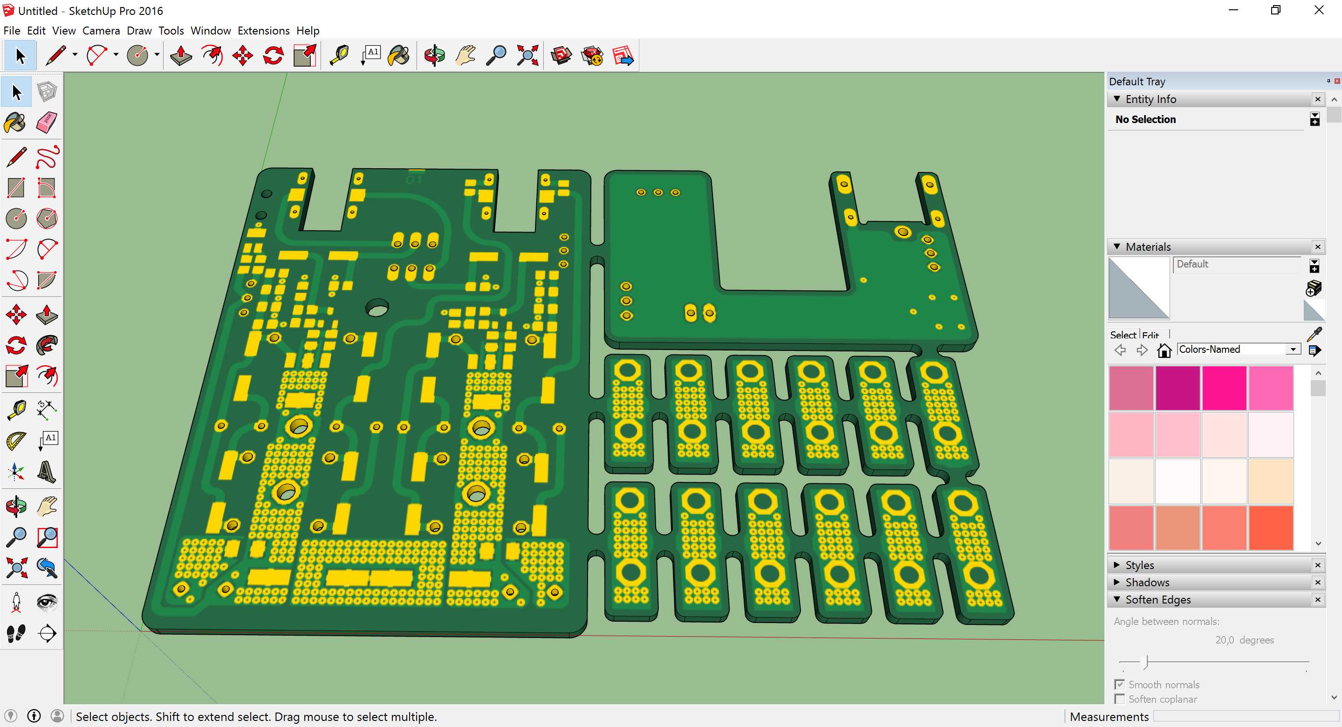Click Materials back arrow button
Viewport: 1342px width, 727px height.
tap(1121, 350)
